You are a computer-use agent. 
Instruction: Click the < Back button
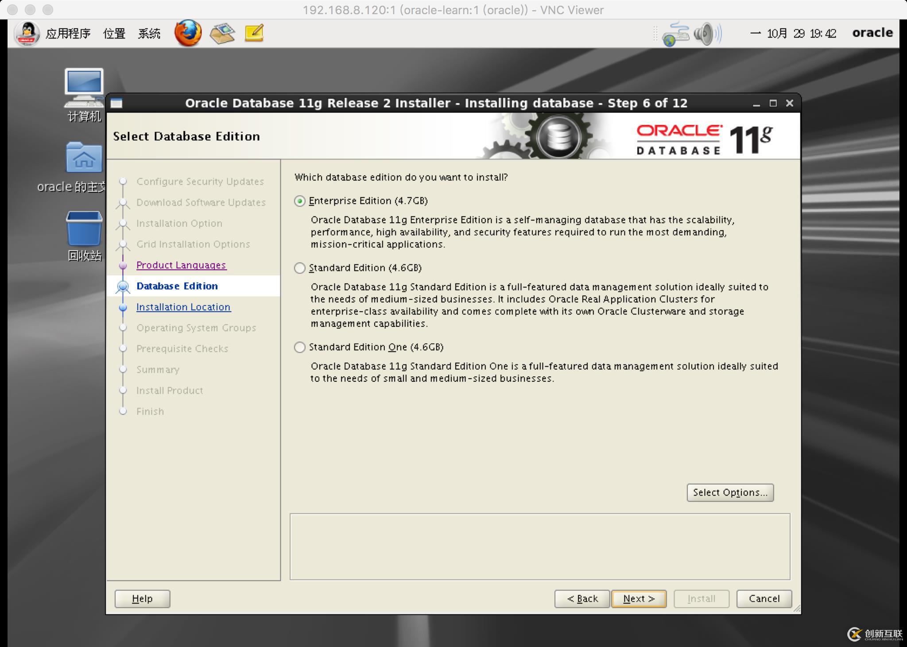click(582, 599)
